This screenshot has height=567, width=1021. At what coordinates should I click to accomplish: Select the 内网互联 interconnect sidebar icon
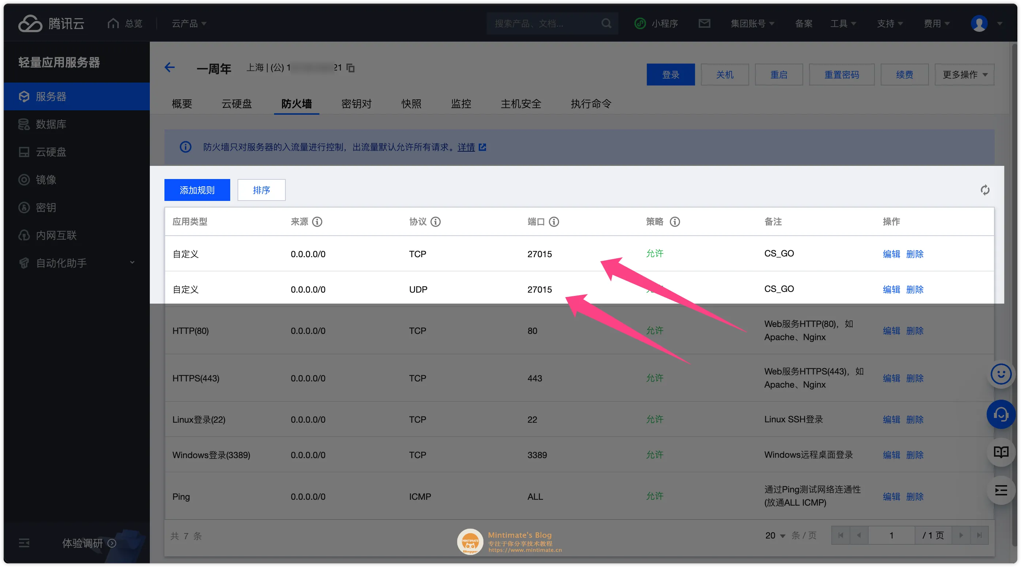click(24, 235)
